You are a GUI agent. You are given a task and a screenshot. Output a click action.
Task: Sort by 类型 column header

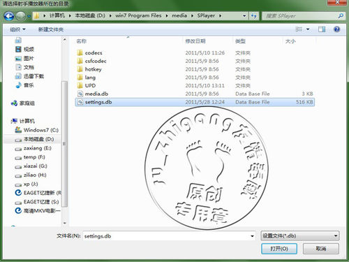point(240,41)
